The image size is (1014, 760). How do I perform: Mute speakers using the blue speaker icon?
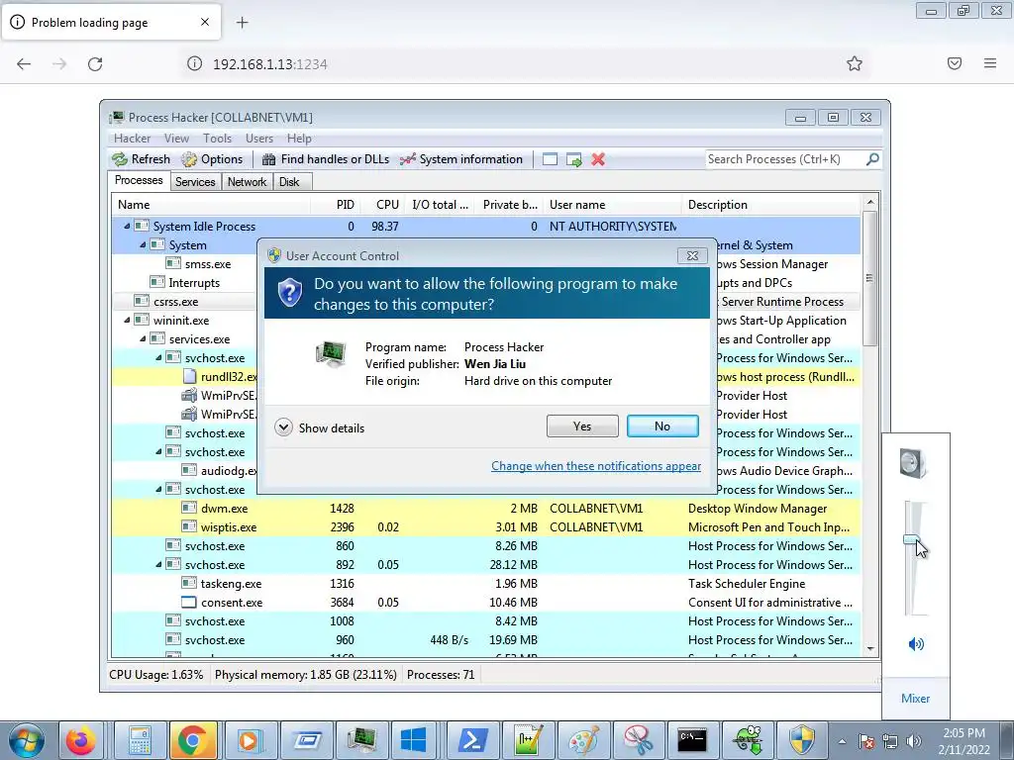point(916,643)
